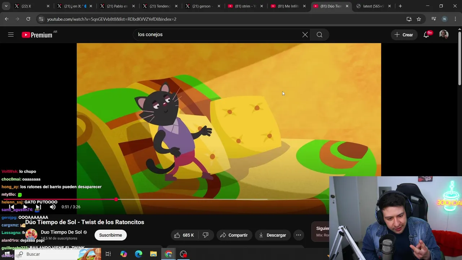Switch to the 'latest (565×...' tab

pyautogui.click(x=373, y=6)
